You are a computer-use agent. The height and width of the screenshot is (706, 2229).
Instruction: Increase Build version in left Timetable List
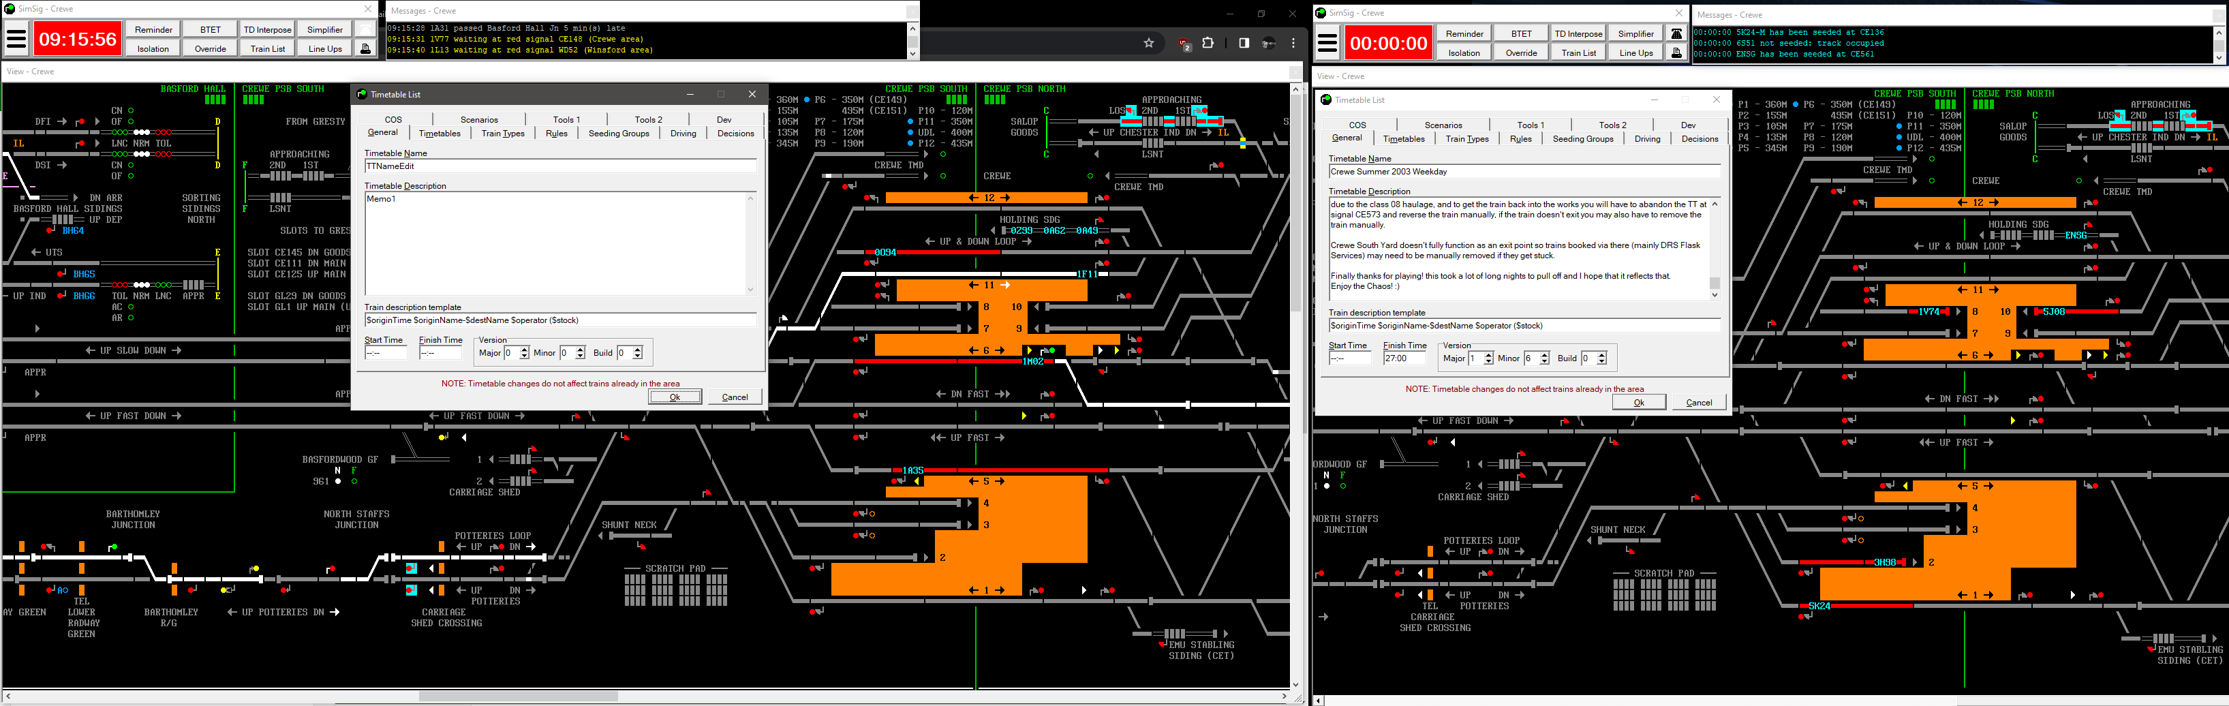tap(638, 350)
